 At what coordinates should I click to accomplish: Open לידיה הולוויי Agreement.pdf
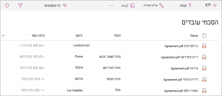pos(181,80)
